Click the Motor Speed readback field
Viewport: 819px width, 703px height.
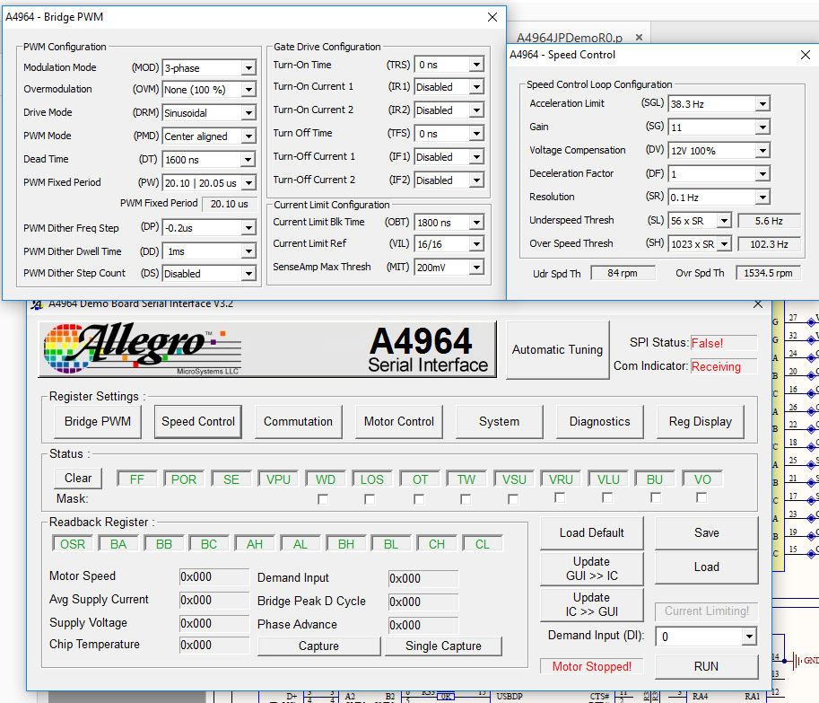coord(214,576)
